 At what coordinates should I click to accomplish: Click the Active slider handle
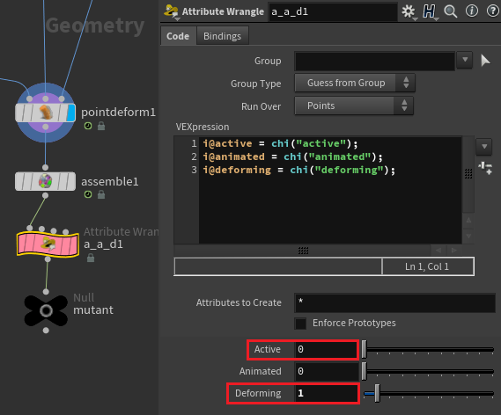click(x=364, y=349)
